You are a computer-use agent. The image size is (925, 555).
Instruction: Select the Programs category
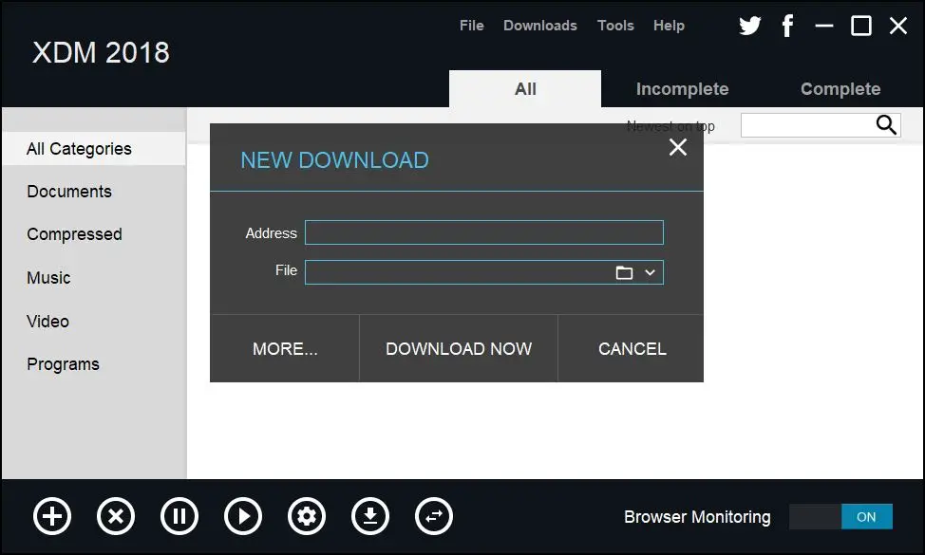(x=63, y=364)
